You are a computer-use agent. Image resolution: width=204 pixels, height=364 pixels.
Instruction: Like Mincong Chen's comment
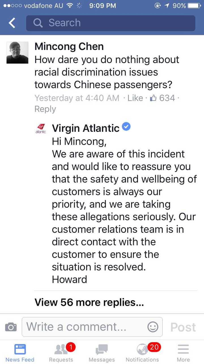click(x=135, y=98)
